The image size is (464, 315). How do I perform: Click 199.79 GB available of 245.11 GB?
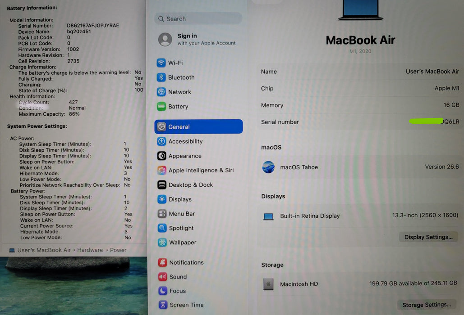click(x=413, y=283)
